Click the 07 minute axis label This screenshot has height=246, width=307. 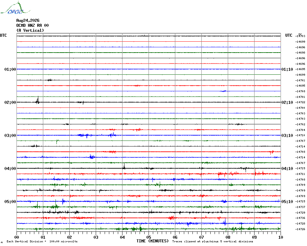[201, 237]
